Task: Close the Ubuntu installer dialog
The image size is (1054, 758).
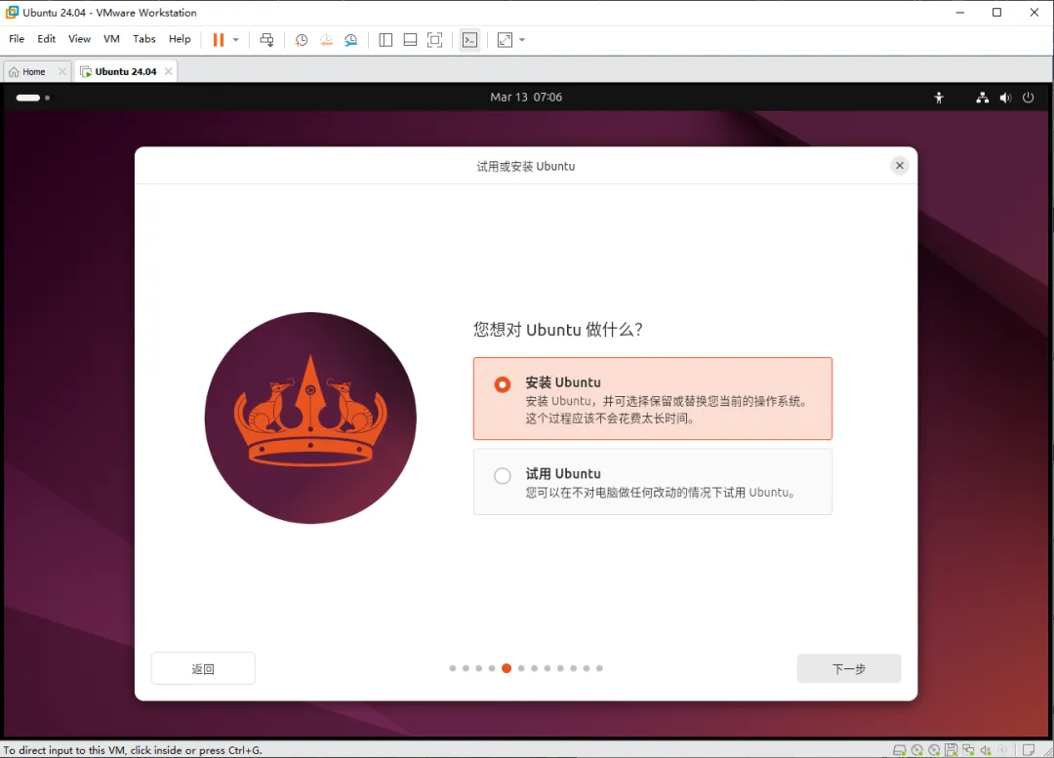Action: (900, 165)
